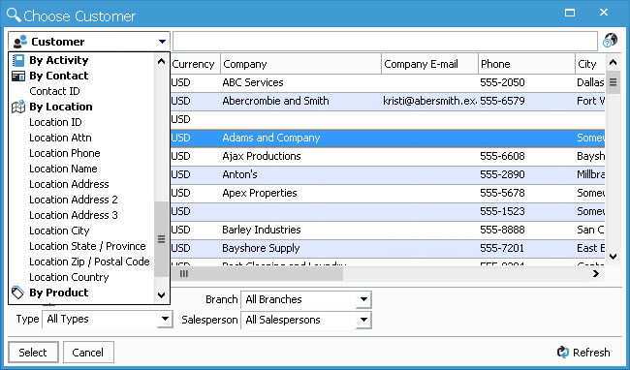Select the ABC Services row
The image size is (630, 370).
pos(388,82)
